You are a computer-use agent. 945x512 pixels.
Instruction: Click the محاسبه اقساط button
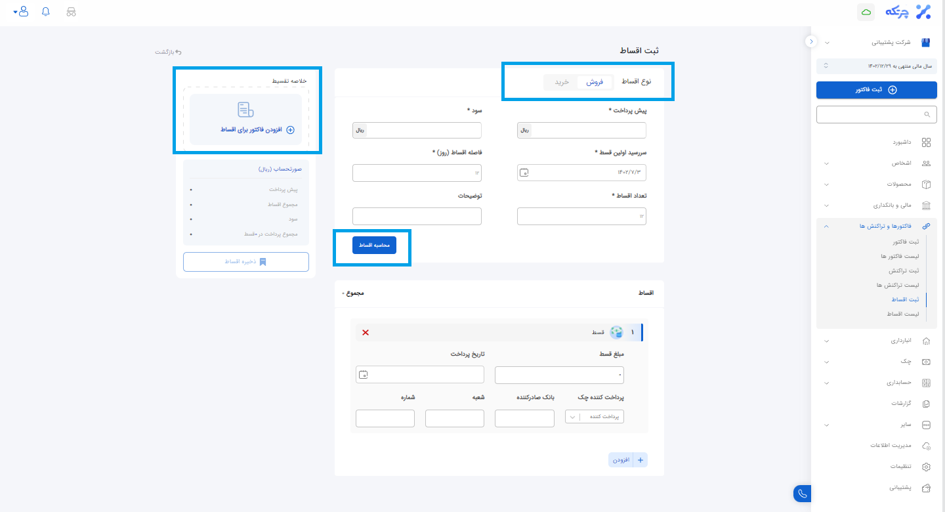click(x=374, y=245)
